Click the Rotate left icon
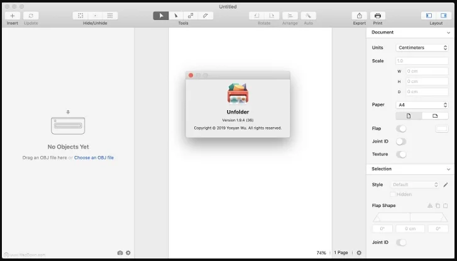 pos(256,16)
